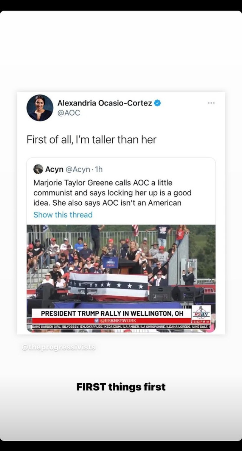Click the 1h timestamp on quoted tweet
The image size is (242, 451).
click(99, 169)
